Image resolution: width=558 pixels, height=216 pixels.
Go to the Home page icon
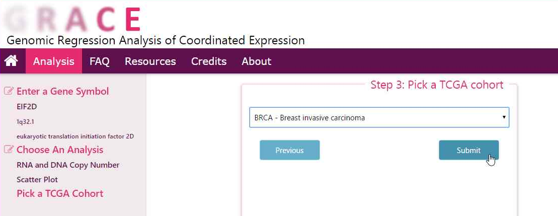[x=11, y=61]
